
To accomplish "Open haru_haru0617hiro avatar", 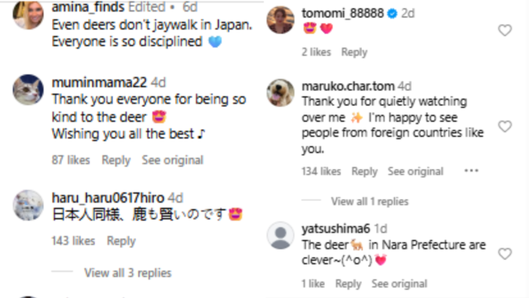I will [28, 205].
